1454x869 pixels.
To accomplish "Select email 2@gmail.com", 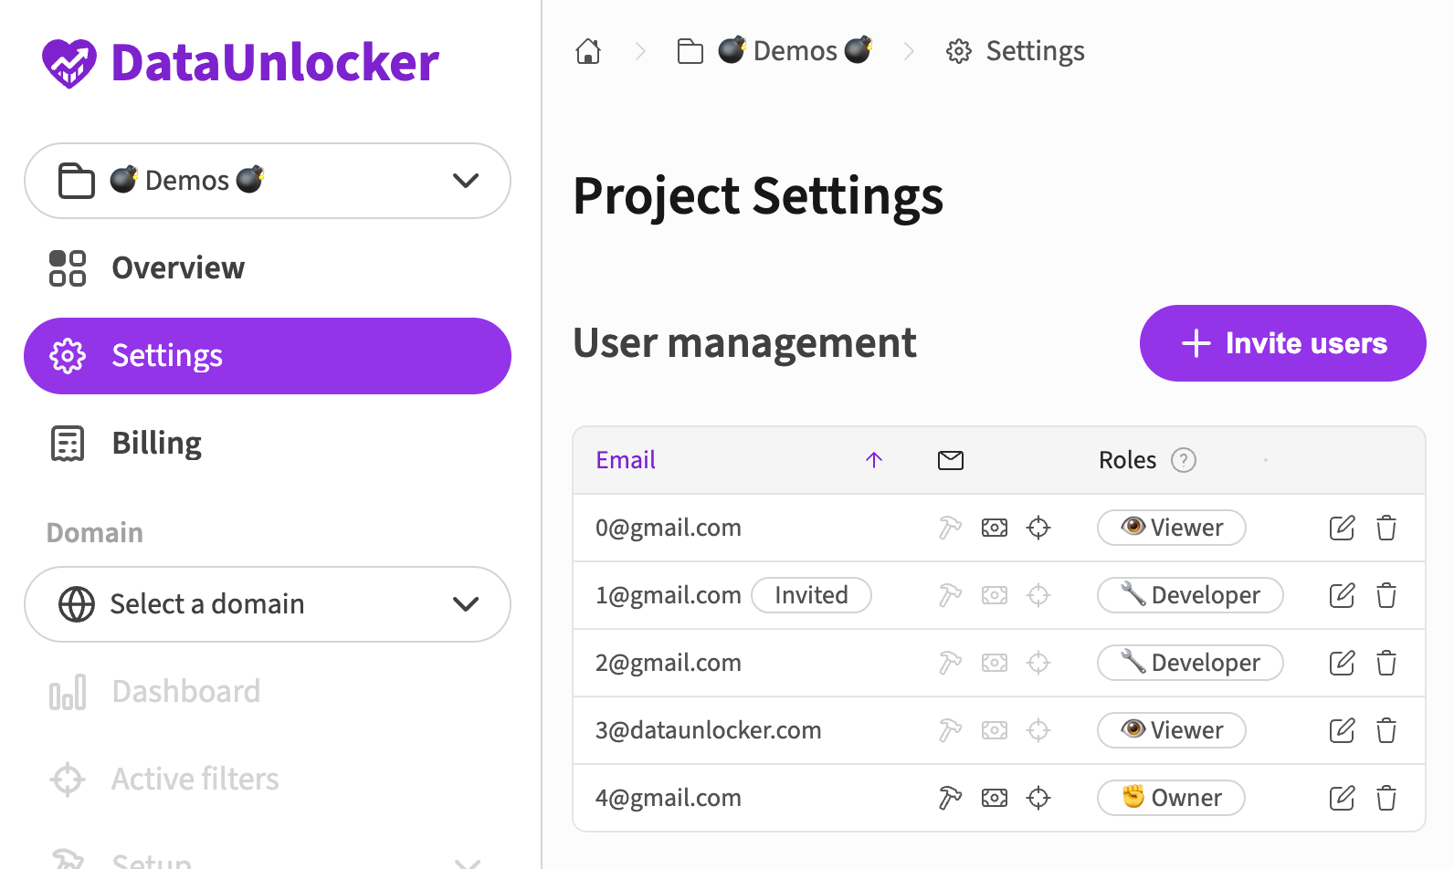I will tap(669, 663).
